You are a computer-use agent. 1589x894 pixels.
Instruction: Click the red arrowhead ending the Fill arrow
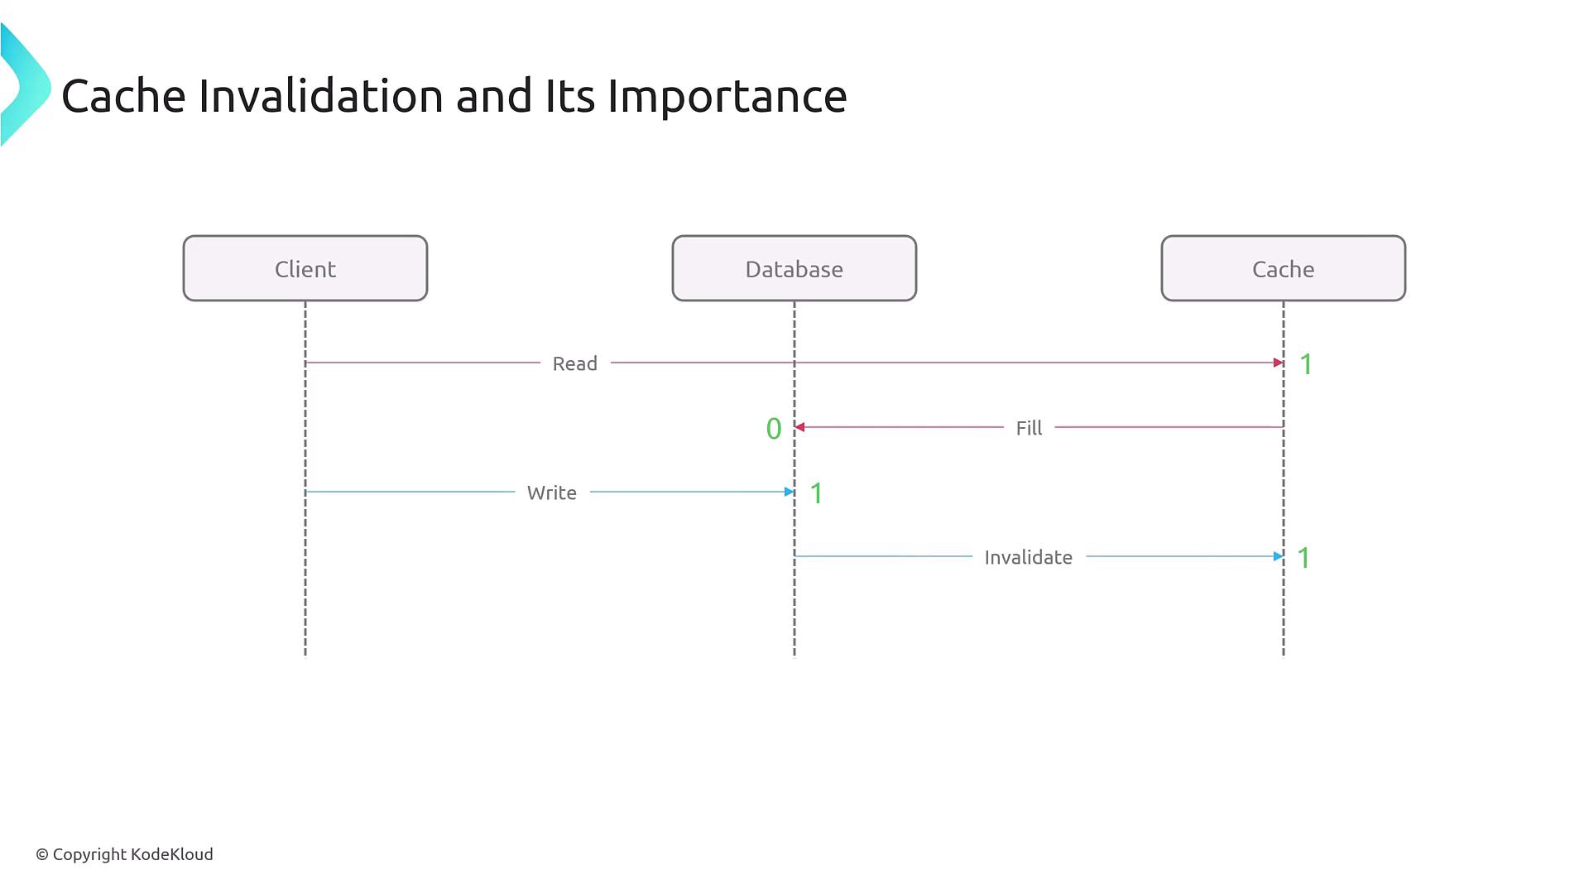coord(800,427)
